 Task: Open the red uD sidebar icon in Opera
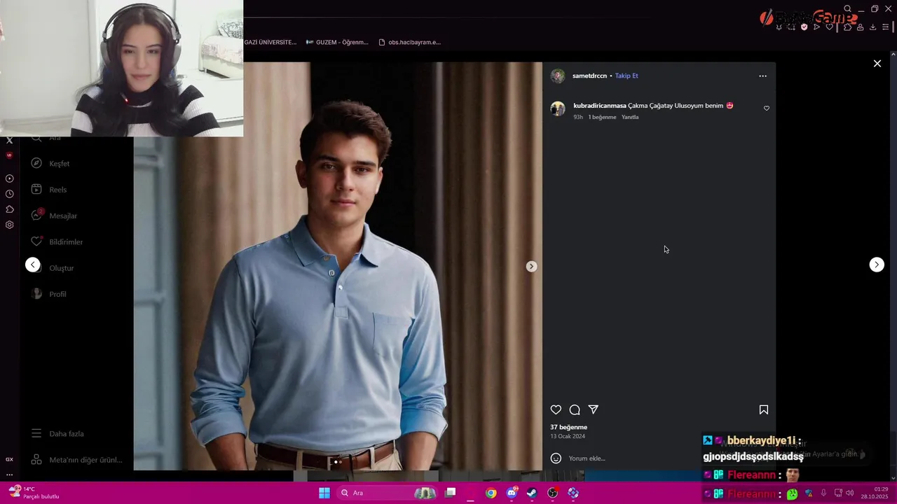[9, 155]
